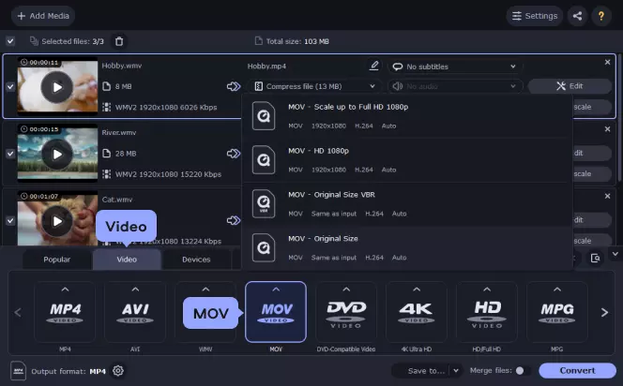Viewport: 623px width, 386px height.
Task: Open the Save to dropdown arrow
Action: [x=456, y=371]
